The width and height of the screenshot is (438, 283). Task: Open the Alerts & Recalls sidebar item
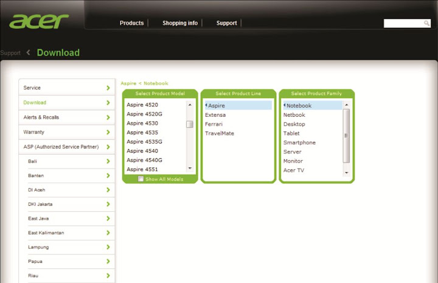coord(67,117)
